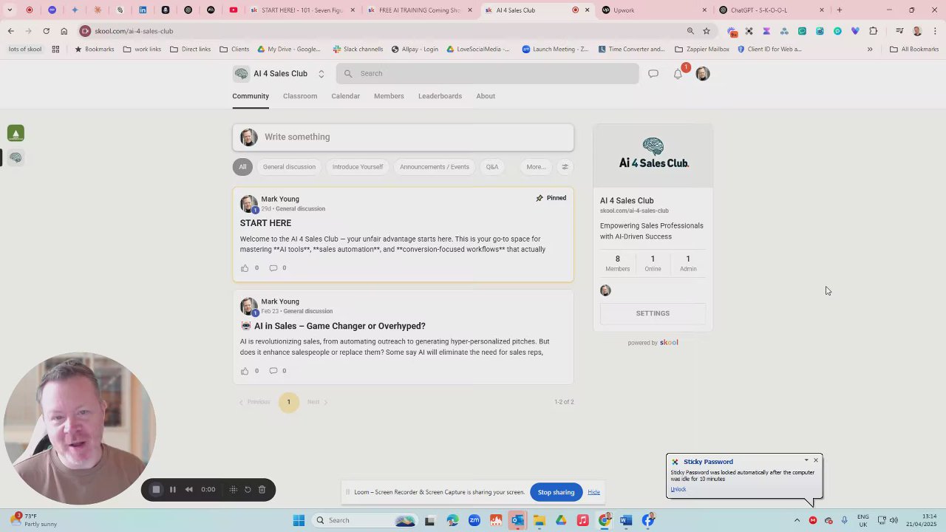This screenshot has width=946, height=532.
Task: Open the group SETTINGS button
Action: tap(653, 313)
